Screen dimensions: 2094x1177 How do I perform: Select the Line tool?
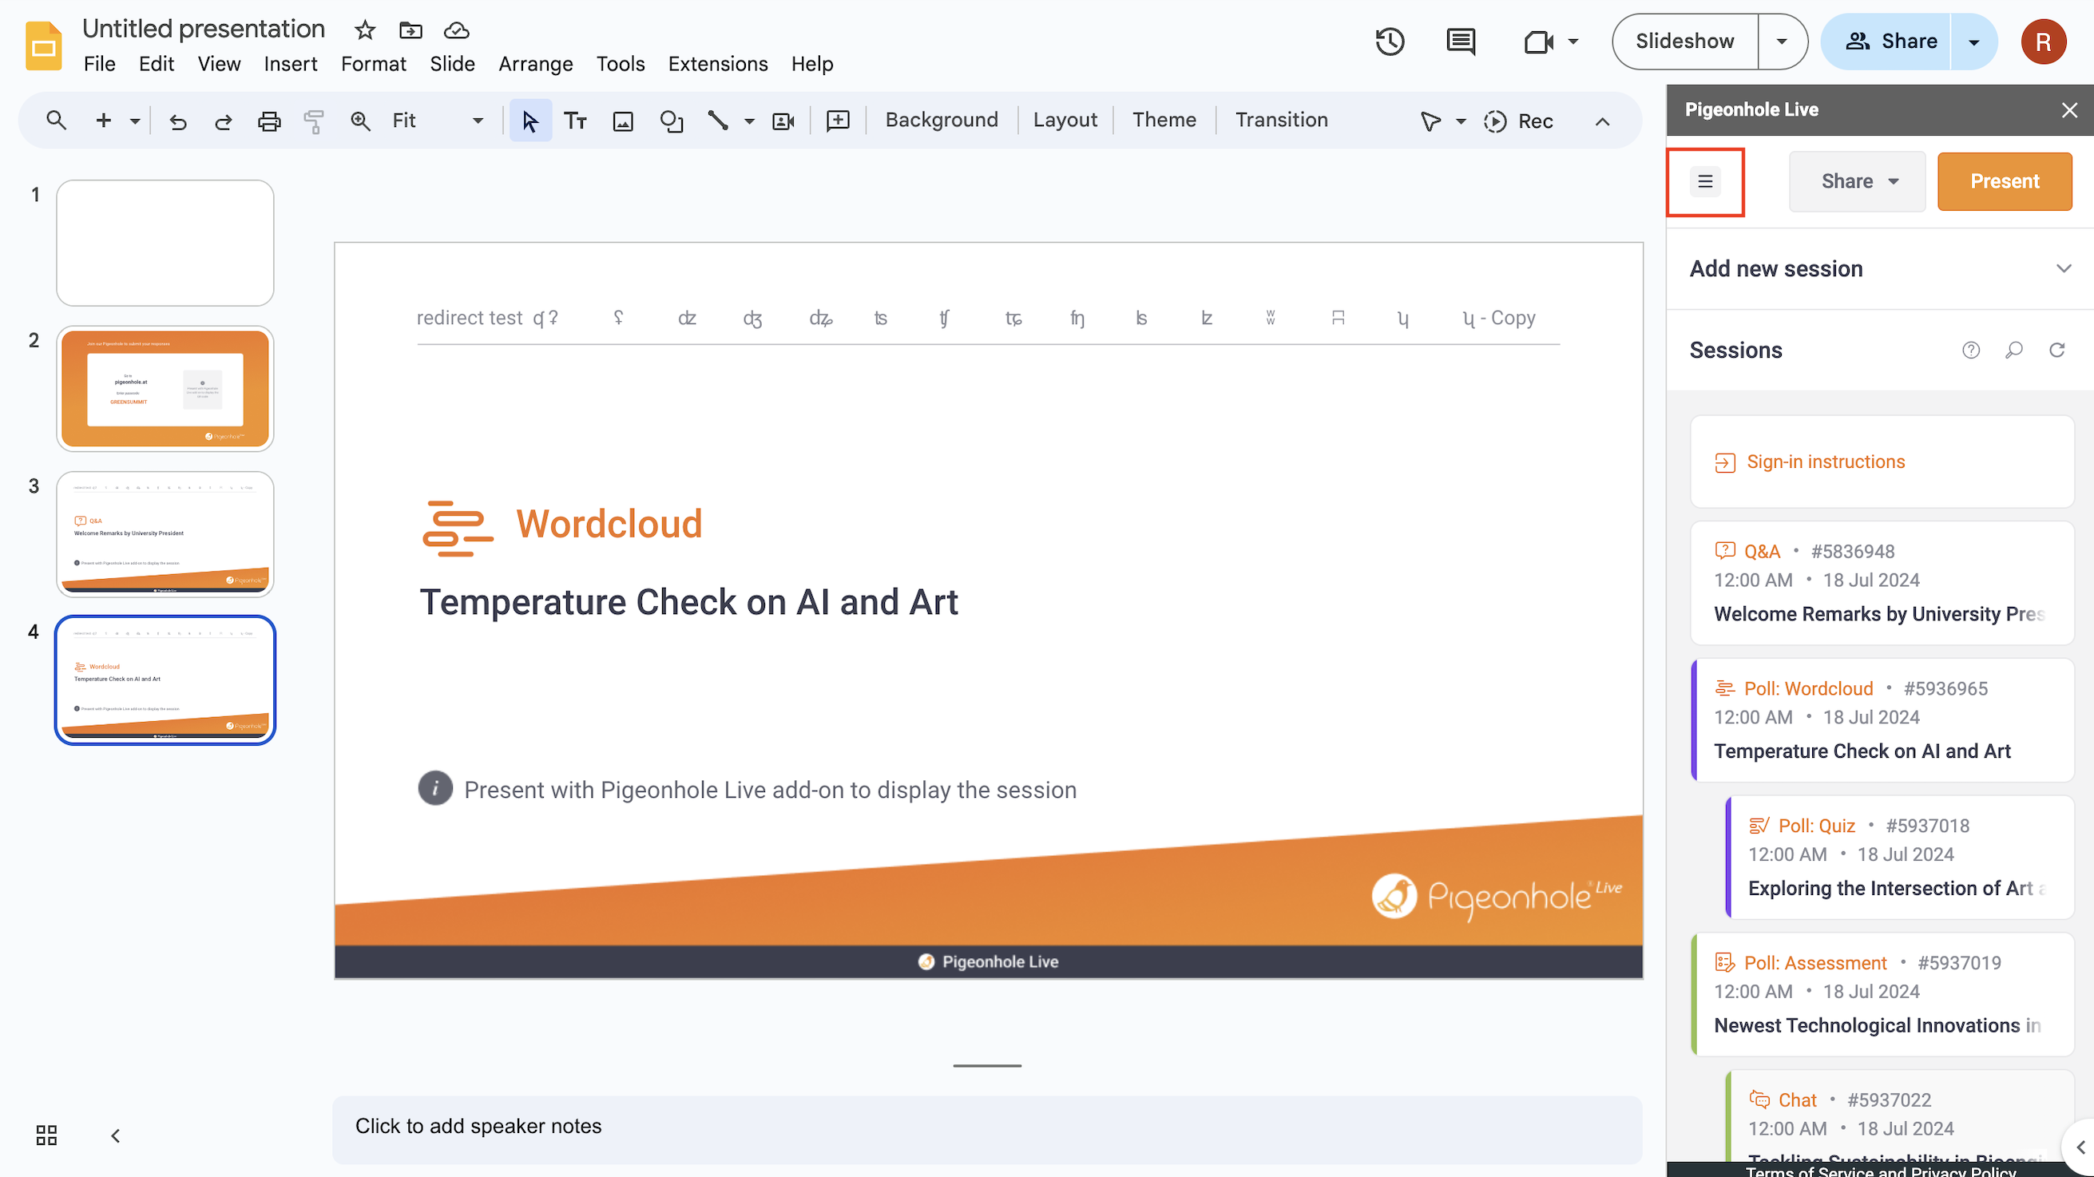point(718,121)
